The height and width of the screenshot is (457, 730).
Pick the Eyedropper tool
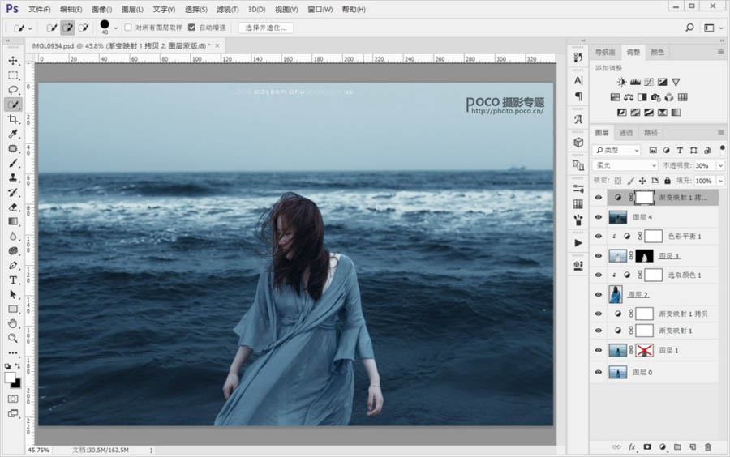pos(13,134)
